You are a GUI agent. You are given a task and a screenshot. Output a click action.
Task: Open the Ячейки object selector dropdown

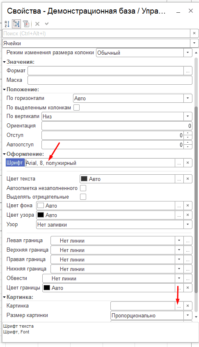[x=194, y=43]
